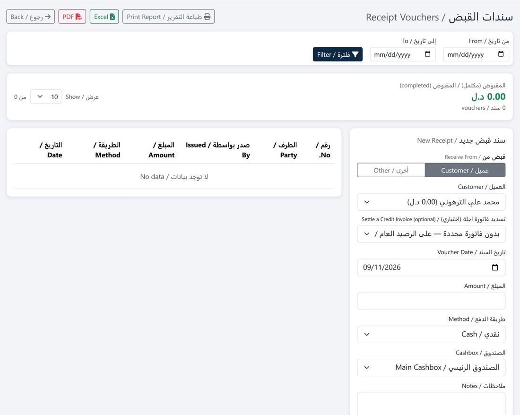The height and width of the screenshot is (415, 520).
Task: Click the Amount / المبلغ table column header
Action: tap(162, 150)
